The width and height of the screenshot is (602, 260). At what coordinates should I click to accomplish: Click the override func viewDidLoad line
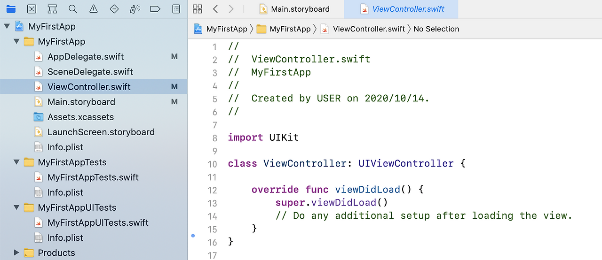338,190
